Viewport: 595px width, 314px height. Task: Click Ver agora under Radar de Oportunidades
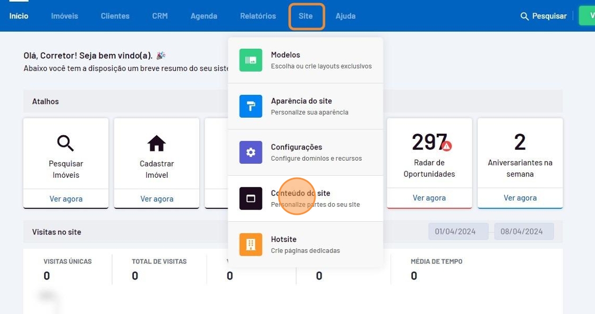[x=429, y=198]
